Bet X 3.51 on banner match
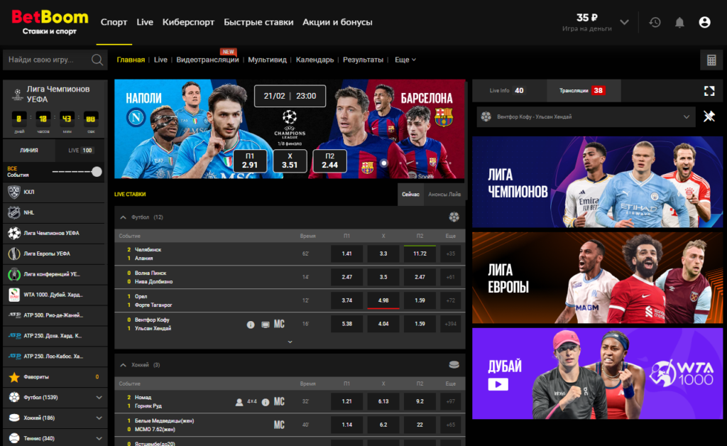Image resolution: width=727 pixels, height=446 pixels. [290, 161]
